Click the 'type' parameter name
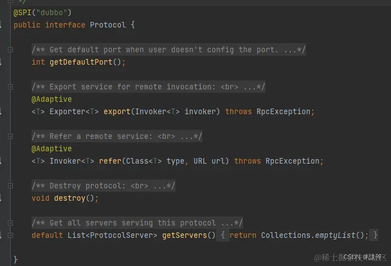Viewport: 391px width, 266px height. click(x=176, y=161)
